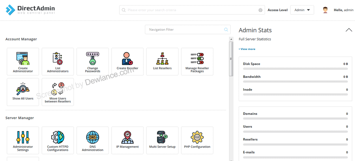Focus the Navigation Filter field
Screen dimensions: 355x161
188,30
